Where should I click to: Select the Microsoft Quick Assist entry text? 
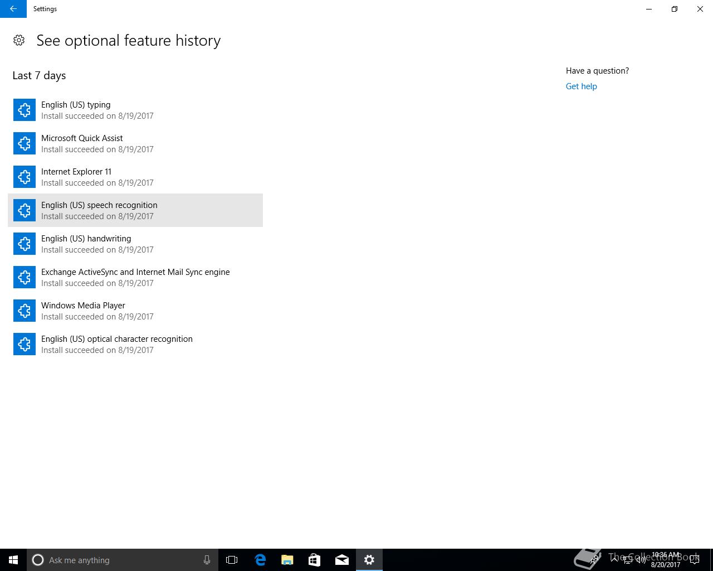pyautogui.click(x=82, y=138)
